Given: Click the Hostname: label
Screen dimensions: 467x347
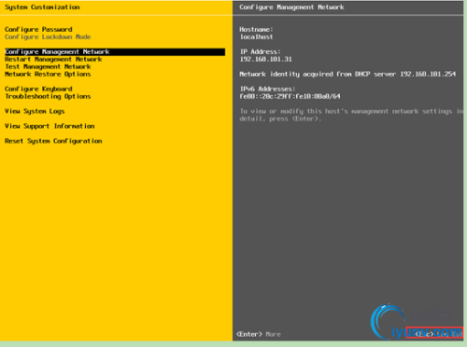Looking at the screenshot, I should coord(256,30).
